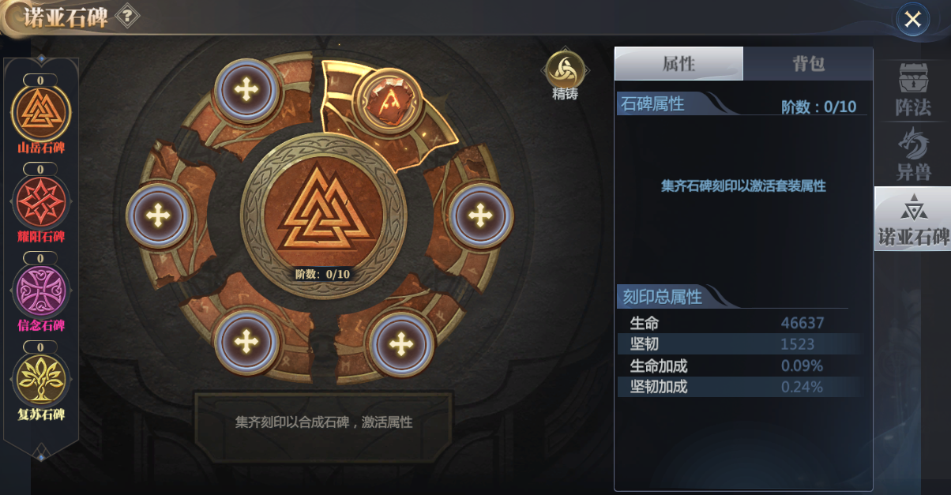Open the 异兽 side menu
Screen dimensions: 951x495
coord(912,154)
